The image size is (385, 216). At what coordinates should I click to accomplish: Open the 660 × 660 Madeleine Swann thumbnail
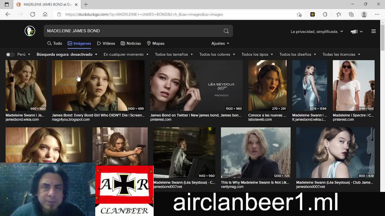pos(26,85)
